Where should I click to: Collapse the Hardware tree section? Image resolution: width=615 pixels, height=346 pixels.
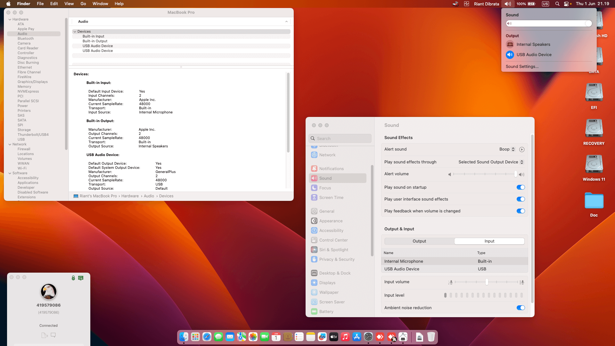pos(10,20)
